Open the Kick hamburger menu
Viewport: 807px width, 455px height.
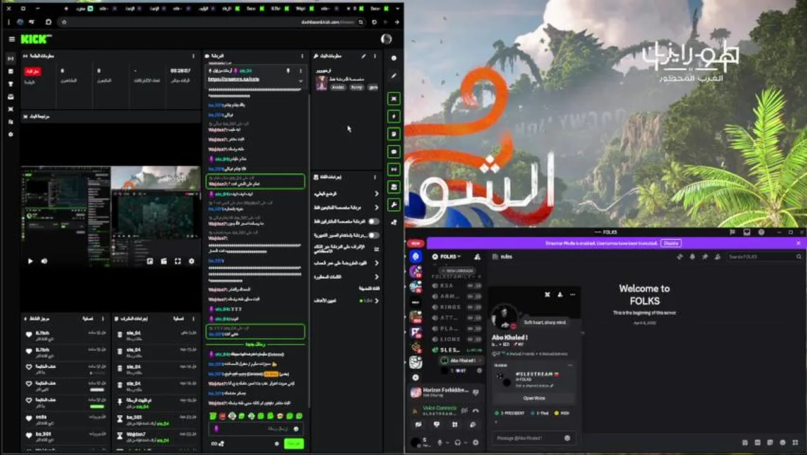pos(11,39)
